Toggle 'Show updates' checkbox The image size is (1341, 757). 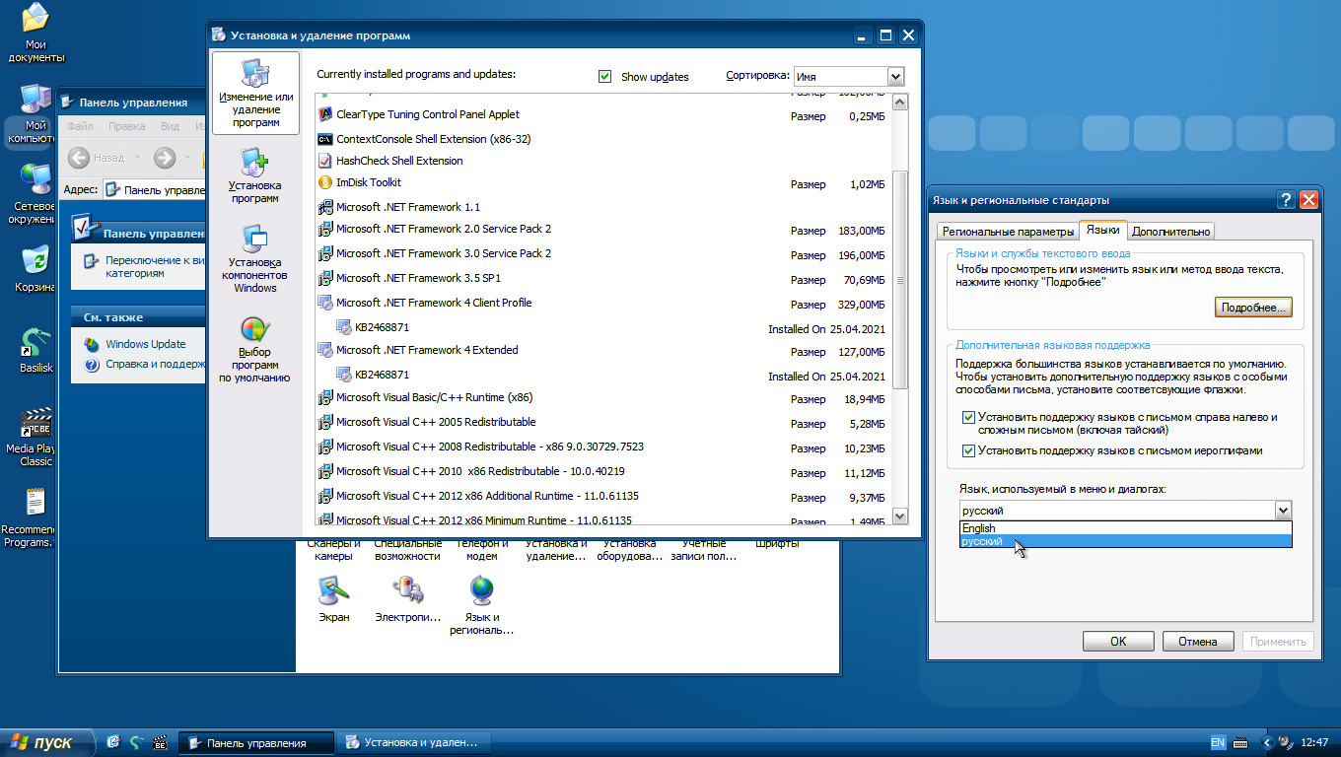(605, 76)
